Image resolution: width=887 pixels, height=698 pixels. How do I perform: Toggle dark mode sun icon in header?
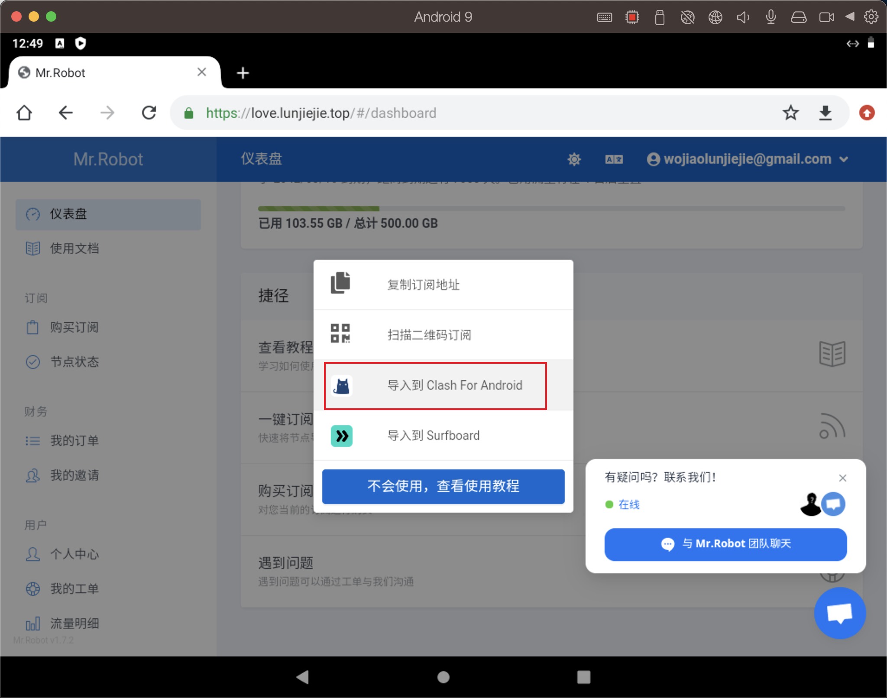tap(574, 159)
